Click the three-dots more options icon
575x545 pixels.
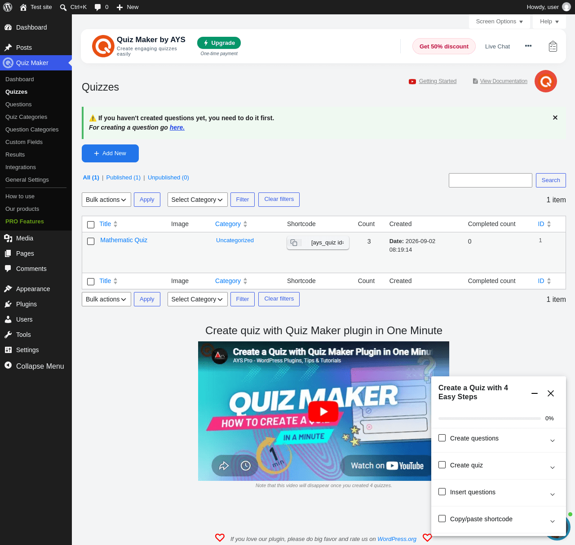pyautogui.click(x=528, y=46)
